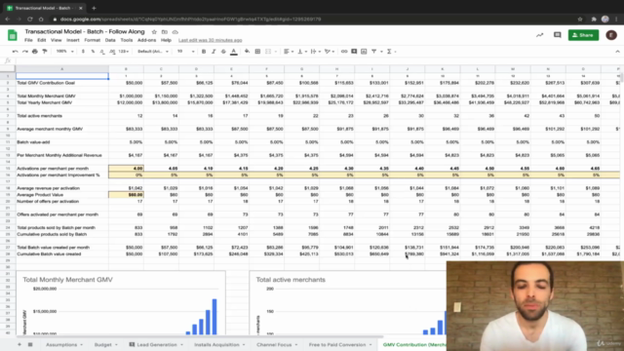Open the Google Sheets home icon
The width and height of the screenshot is (624, 351).
pos(13,35)
